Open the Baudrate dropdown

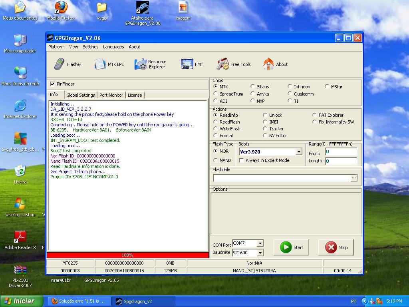260,253
